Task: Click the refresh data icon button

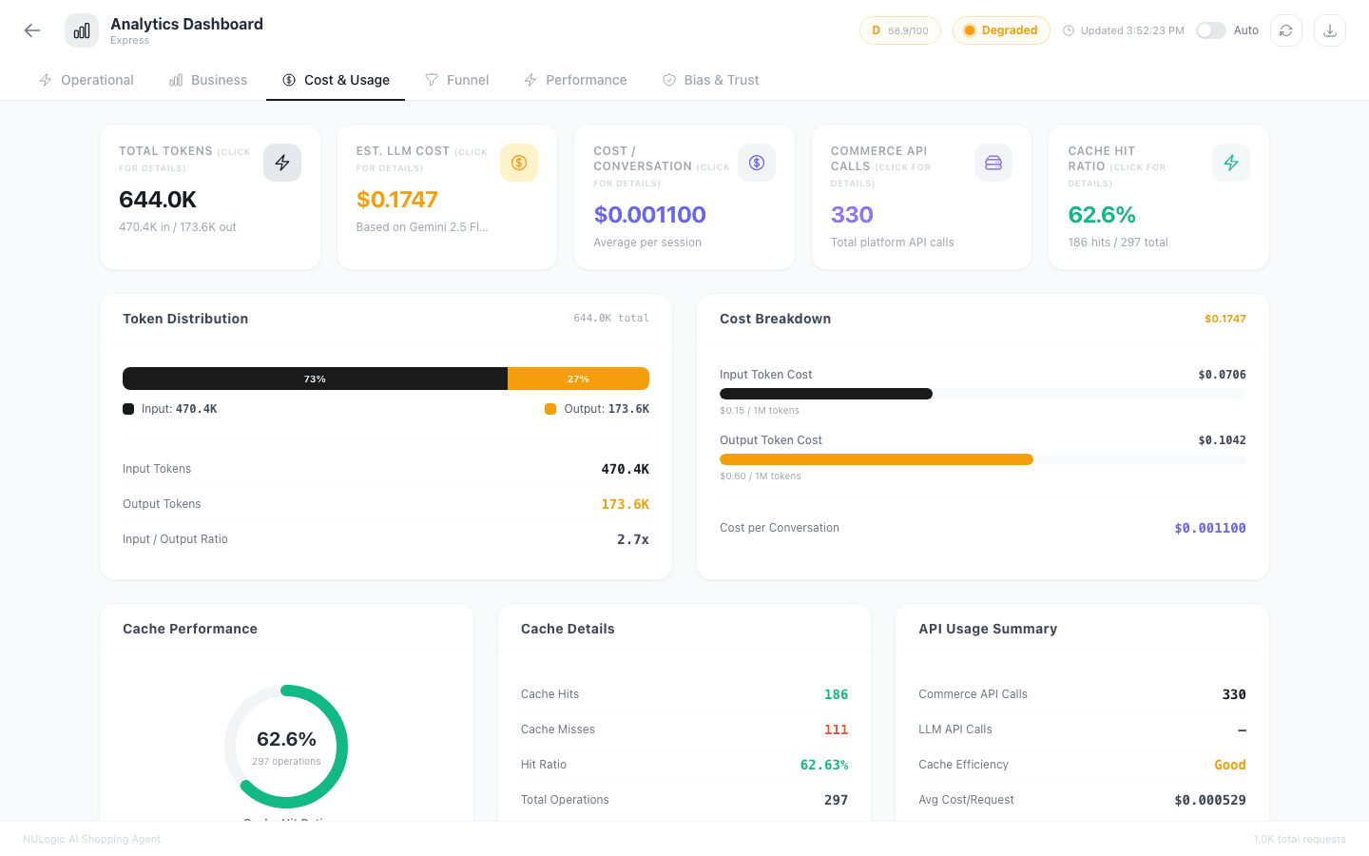Action: click(x=1286, y=30)
